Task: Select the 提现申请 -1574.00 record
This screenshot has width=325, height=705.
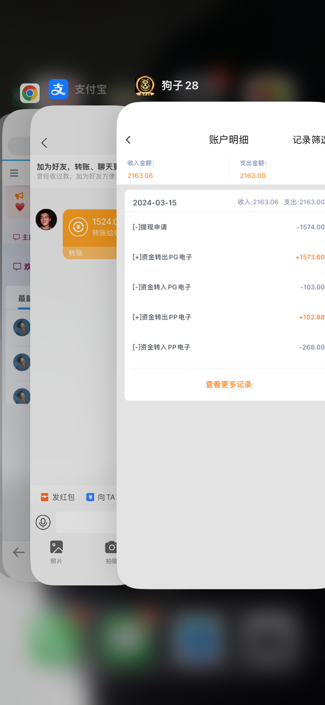Action: coord(228,227)
